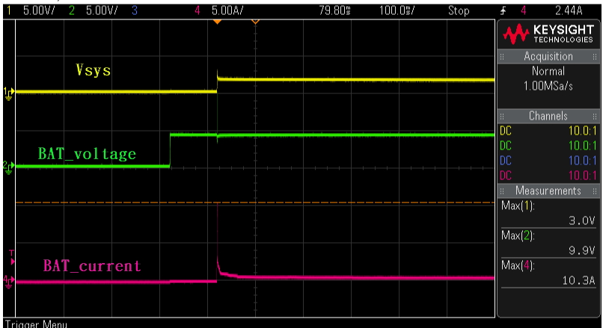Click the channel 2 ground marker
Screen dimensions: 603x328
pyautogui.click(x=8, y=167)
